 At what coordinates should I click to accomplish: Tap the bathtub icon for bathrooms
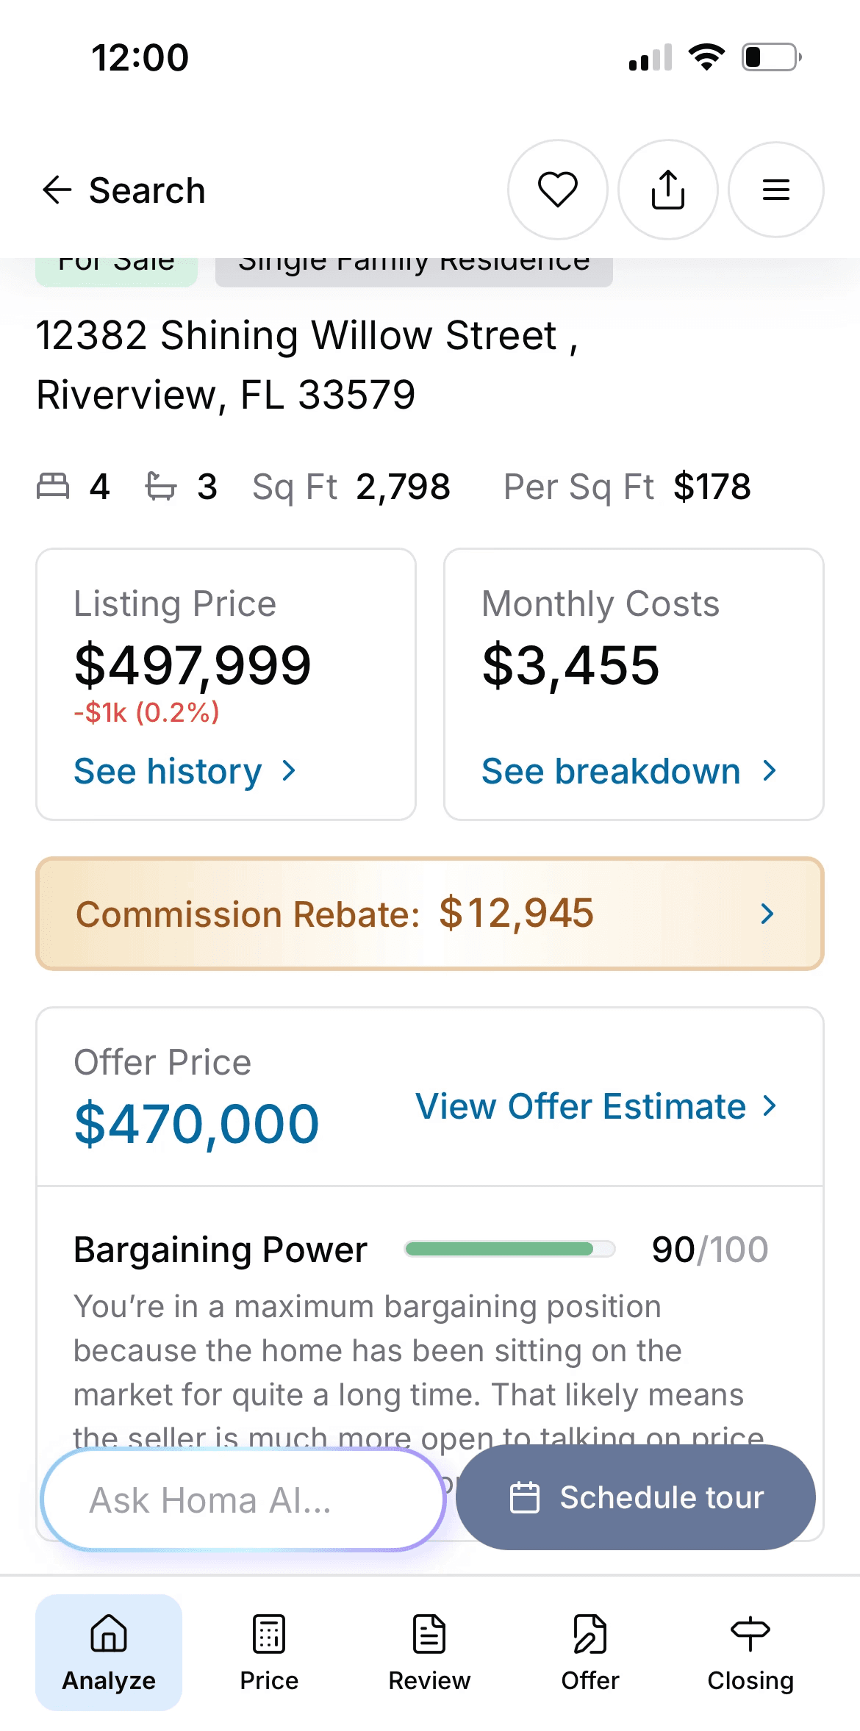pos(161,486)
